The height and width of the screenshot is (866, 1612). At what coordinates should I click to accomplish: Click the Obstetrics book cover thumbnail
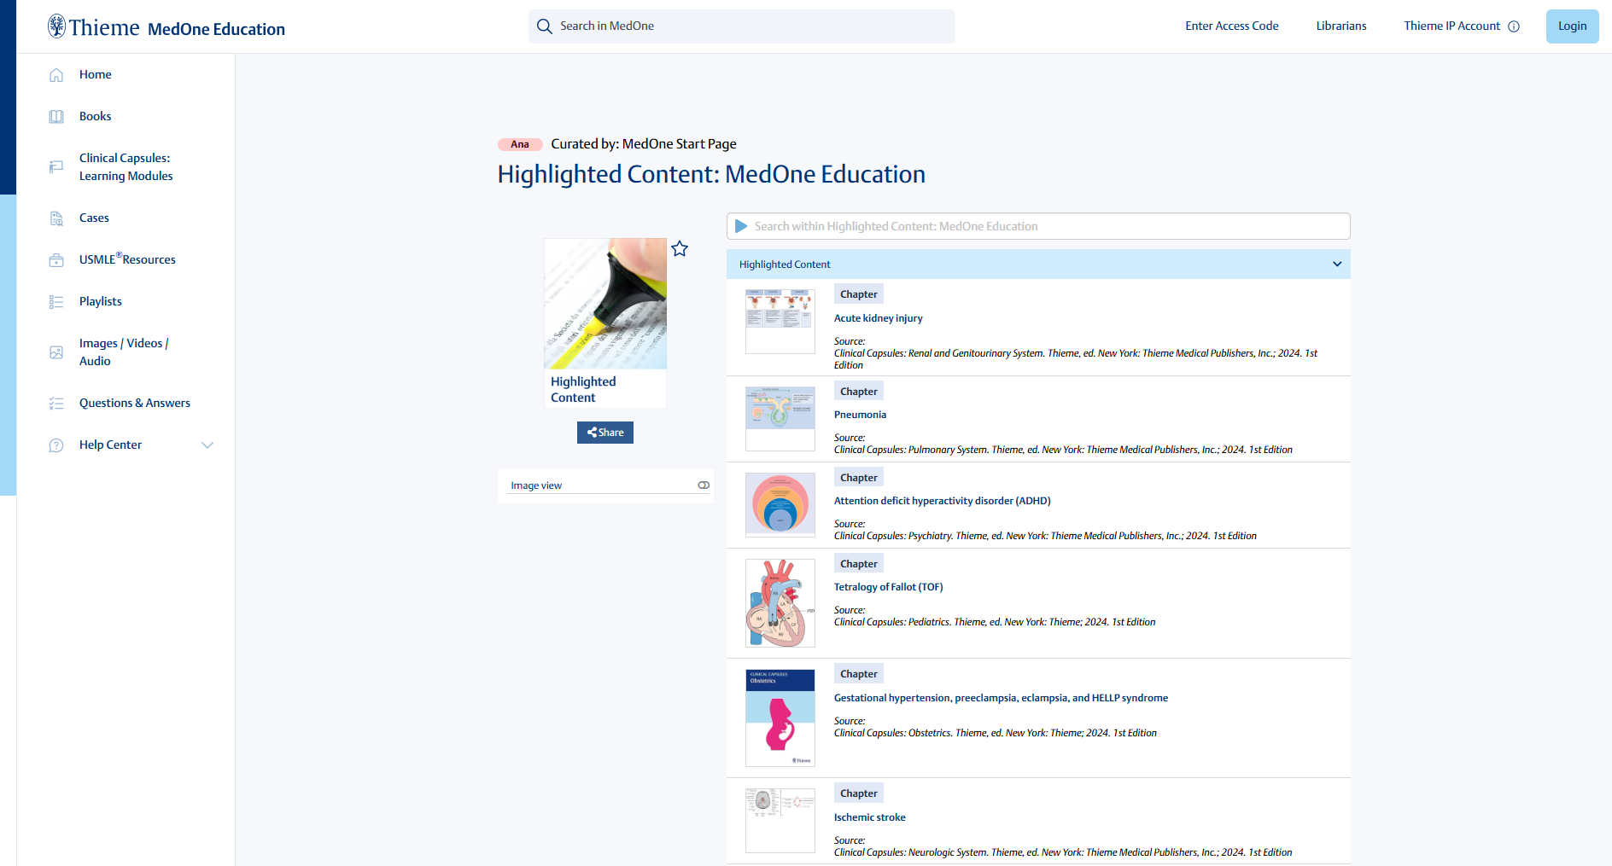[780, 718]
